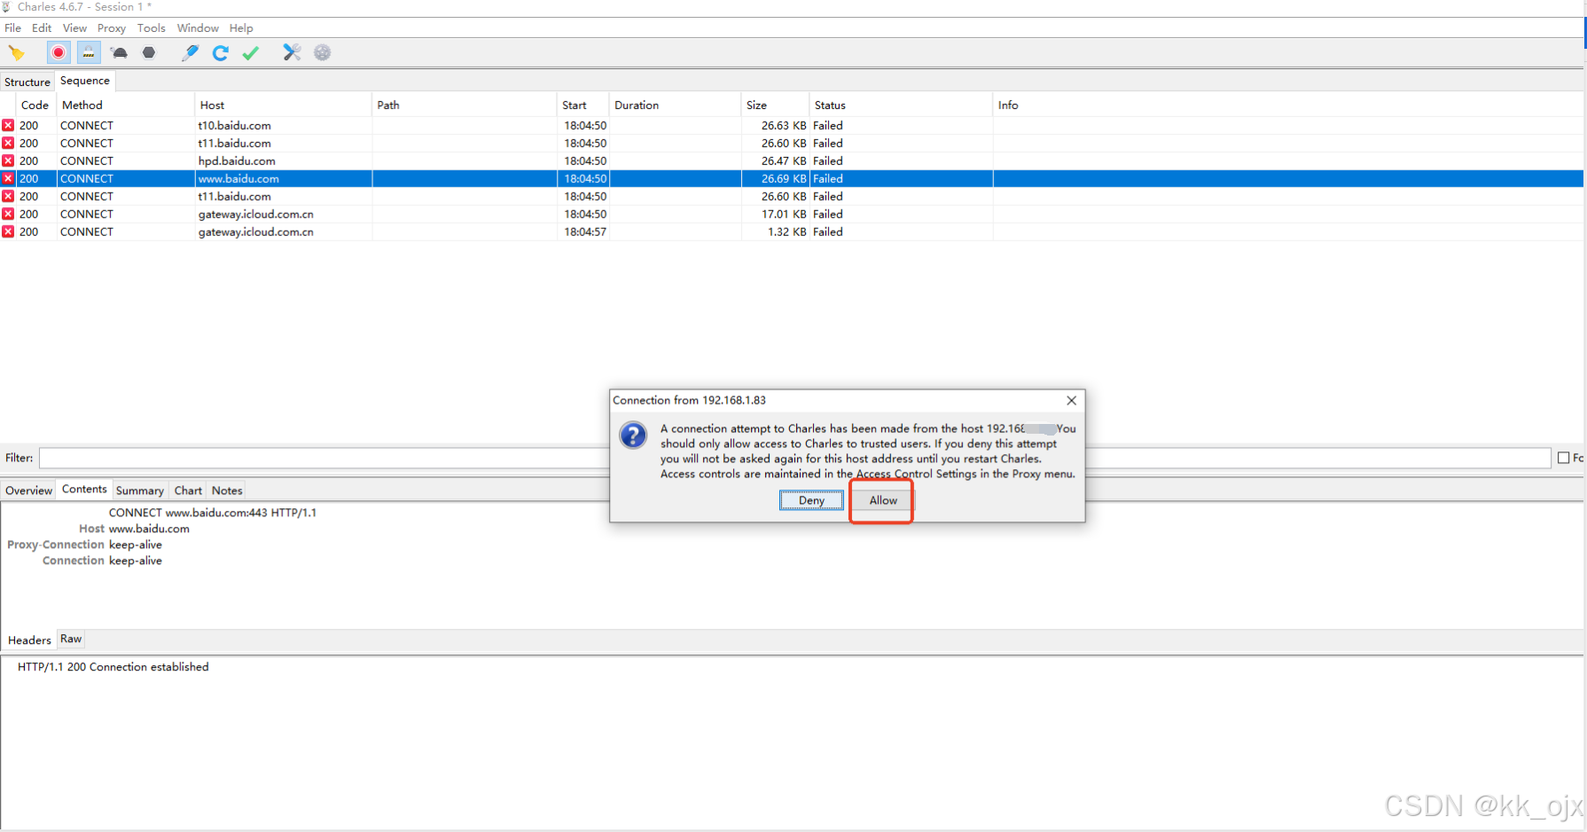
Task: Click the failed icon on the t10.baidu.com row
Action: [x=8, y=126]
